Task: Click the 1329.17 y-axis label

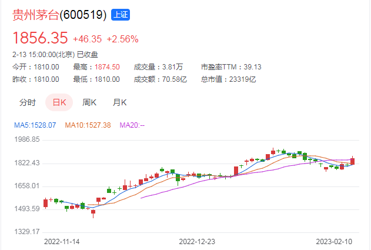Action: [27, 232]
